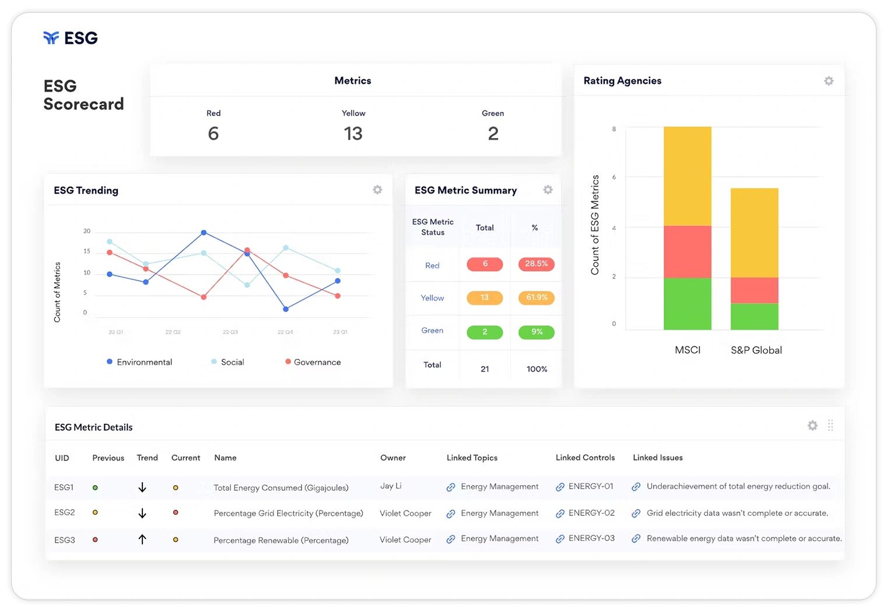Toggle Social series in chart legend
The width and height of the screenshot is (887, 612).
coord(227,362)
